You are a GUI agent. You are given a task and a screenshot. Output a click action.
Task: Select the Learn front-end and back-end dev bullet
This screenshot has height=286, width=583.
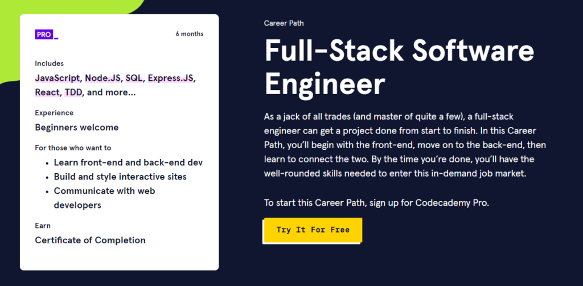point(128,162)
